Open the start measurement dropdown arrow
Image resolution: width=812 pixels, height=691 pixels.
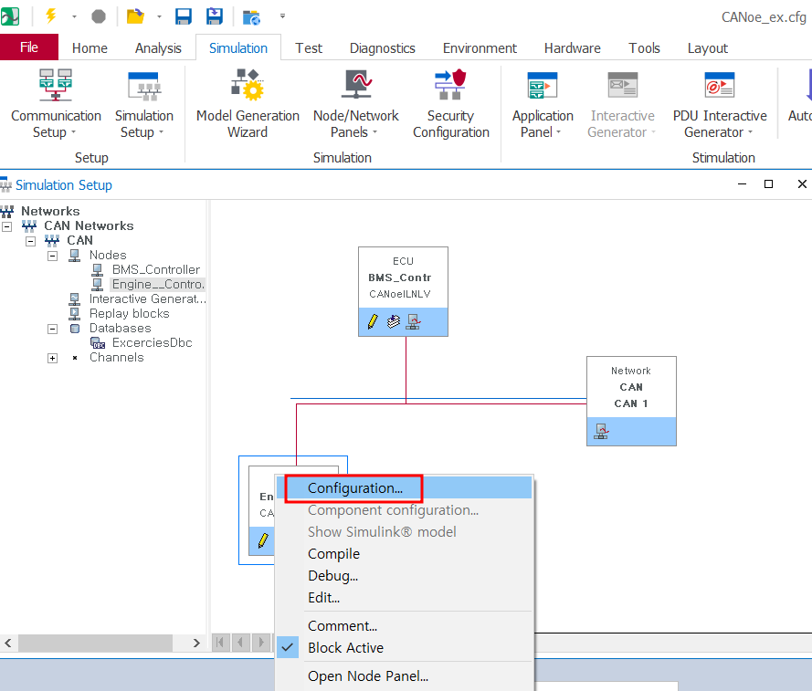74,16
